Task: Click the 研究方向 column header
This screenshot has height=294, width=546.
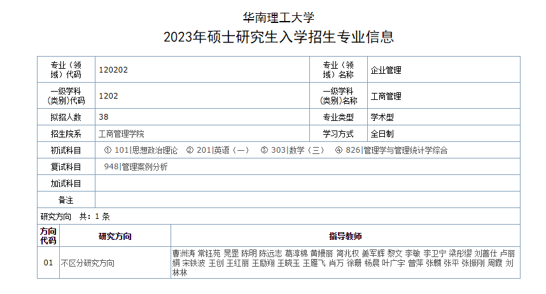Action: point(115,236)
